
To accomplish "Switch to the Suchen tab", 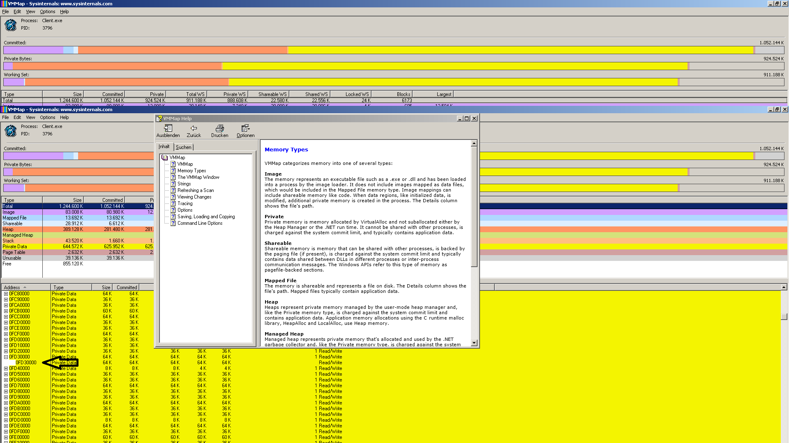I will click(x=183, y=147).
